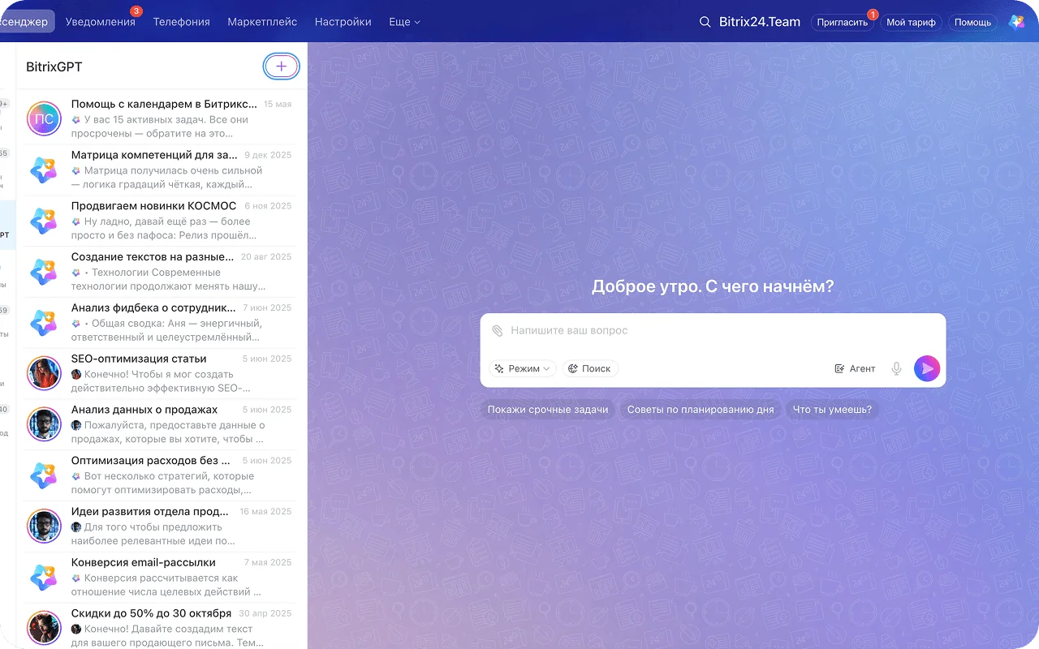Choose the Советы по планированию дня suggestion
The image size is (1039, 649).
pyautogui.click(x=701, y=410)
